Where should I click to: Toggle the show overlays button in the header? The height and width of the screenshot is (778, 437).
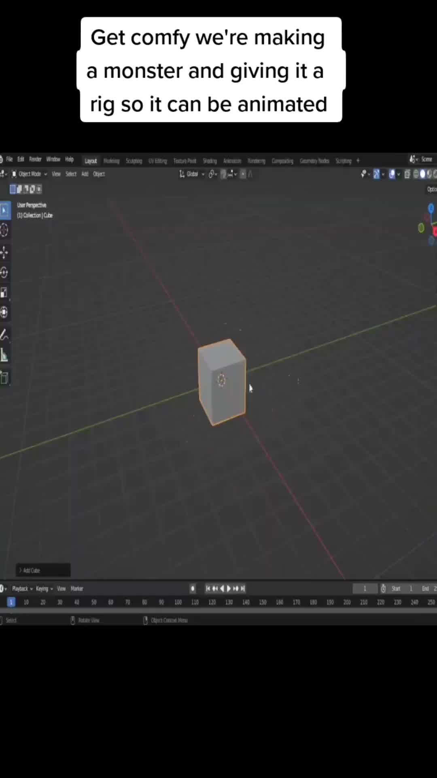tap(392, 174)
